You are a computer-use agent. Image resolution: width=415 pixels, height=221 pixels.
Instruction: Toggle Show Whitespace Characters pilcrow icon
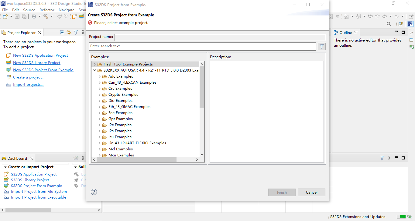coord(338,17)
